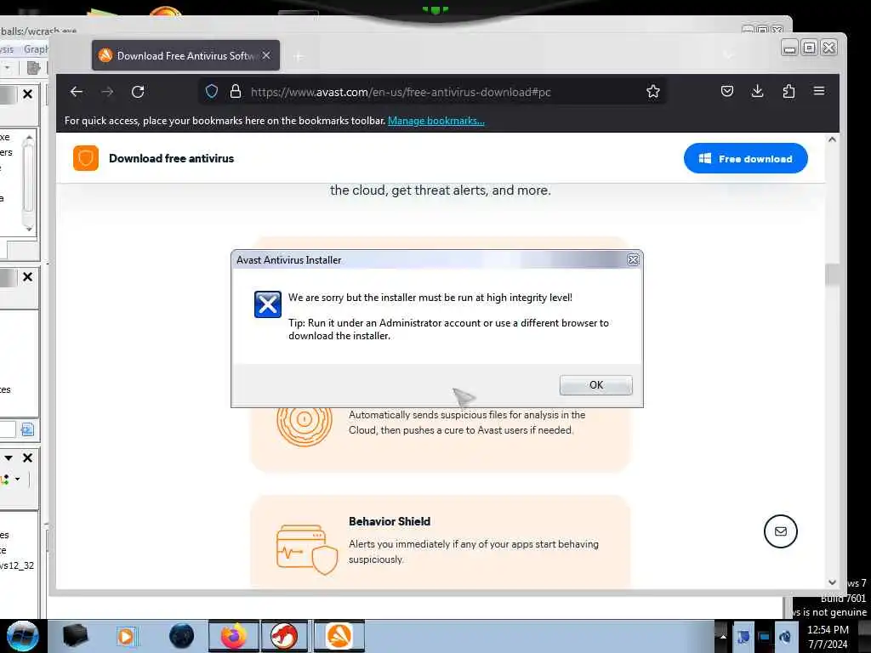The width and height of the screenshot is (871, 653).
Task: Click the page vertical scrollbar thumb
Action: click(832, 275)
